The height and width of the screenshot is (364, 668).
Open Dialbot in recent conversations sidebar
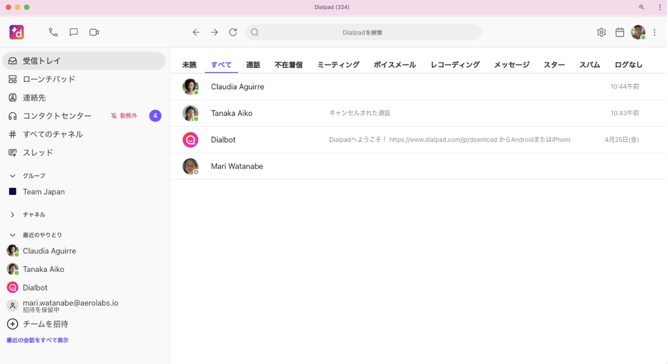[x=84, y=288]
